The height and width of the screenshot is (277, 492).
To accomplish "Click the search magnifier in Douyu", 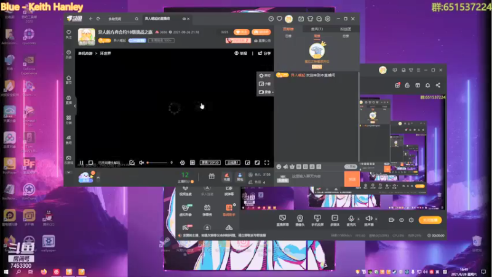I will [x=137, y=19].
